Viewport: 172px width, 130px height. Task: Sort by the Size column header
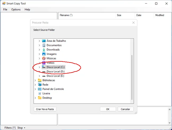(125, 15)
